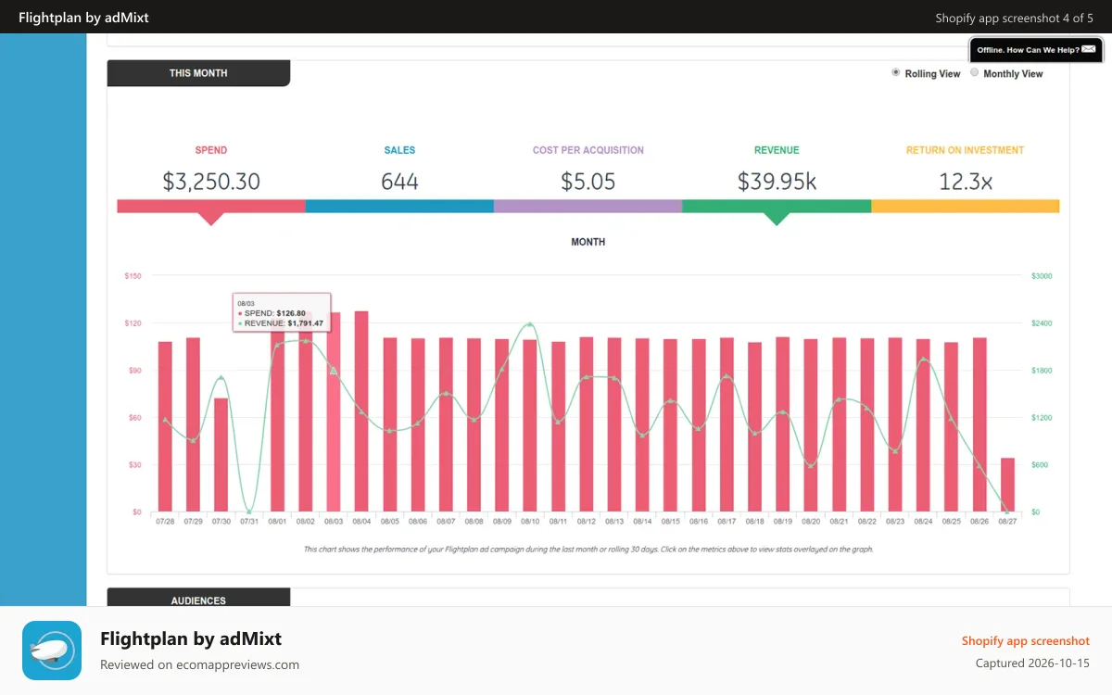Click the red Spend color bar
Image resolution: width=1112 pixels, height=695 pixels.
coord(211,206)
